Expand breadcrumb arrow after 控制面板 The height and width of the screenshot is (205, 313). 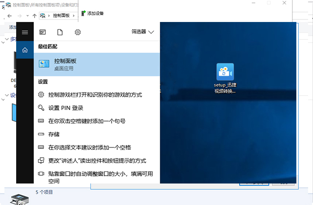point(74,16)
